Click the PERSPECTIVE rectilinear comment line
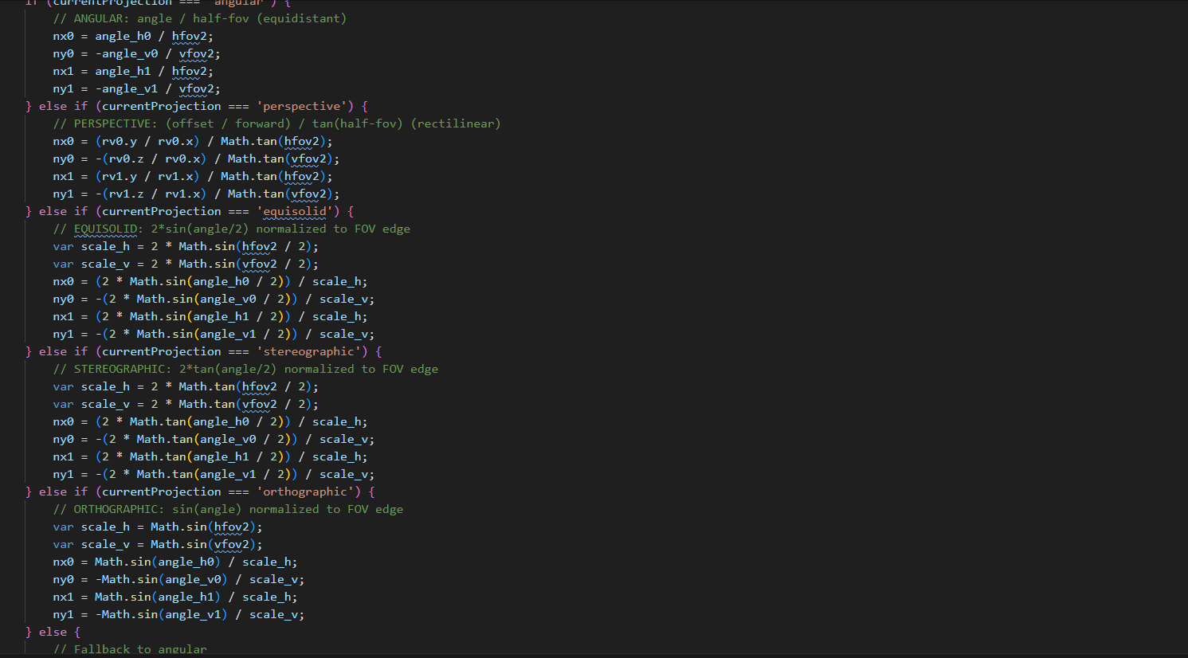 coord(276,123)
